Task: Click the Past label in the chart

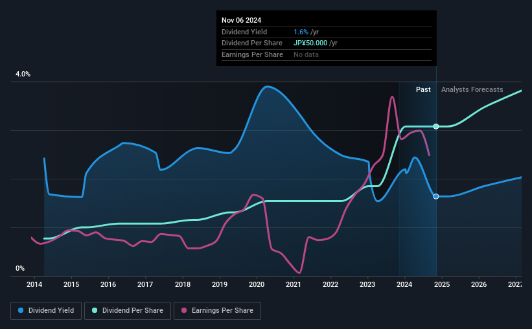Action: tap(423, 89)
